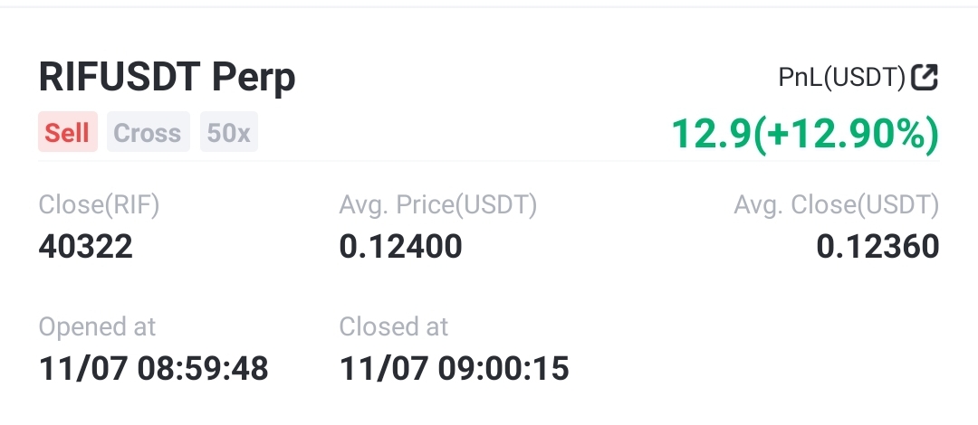
Task: Open the share icon beside PnL(USDT)
Action: [x=925, y=78]
